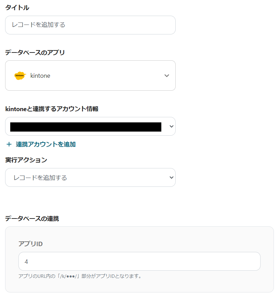Expand the データベースのアプリ chevron arrow
The width and height of the screenshot is (279, 301).
coord(166,76)
